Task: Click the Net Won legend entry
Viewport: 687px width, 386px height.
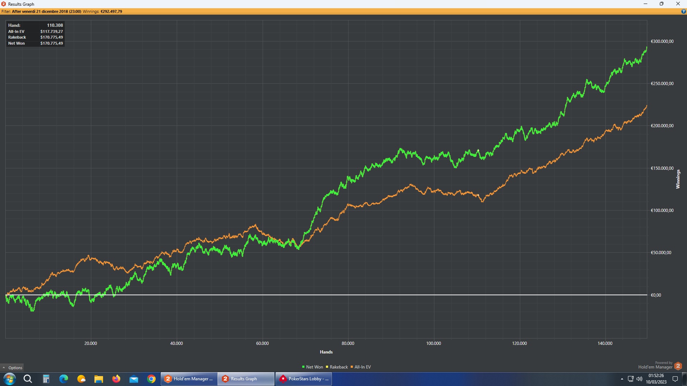Action: (x=312, y=367)
